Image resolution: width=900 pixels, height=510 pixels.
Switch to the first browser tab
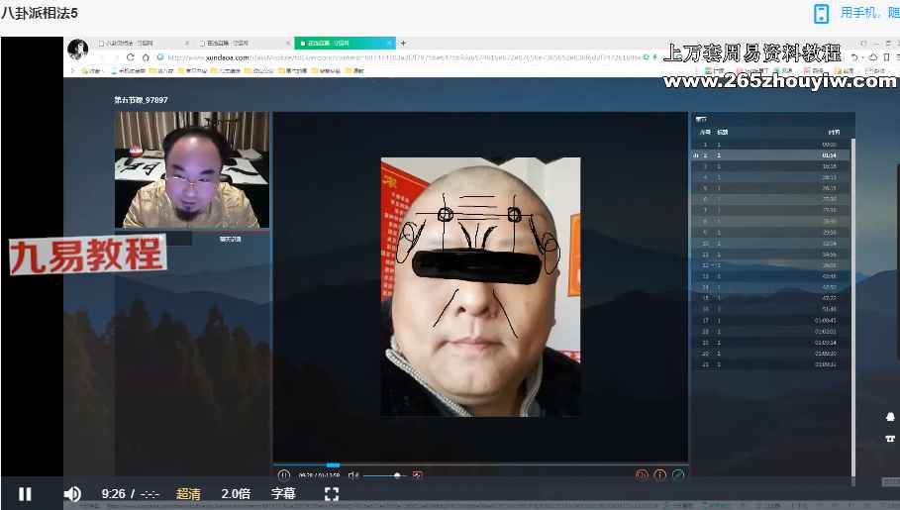click(x=144, y=43)
